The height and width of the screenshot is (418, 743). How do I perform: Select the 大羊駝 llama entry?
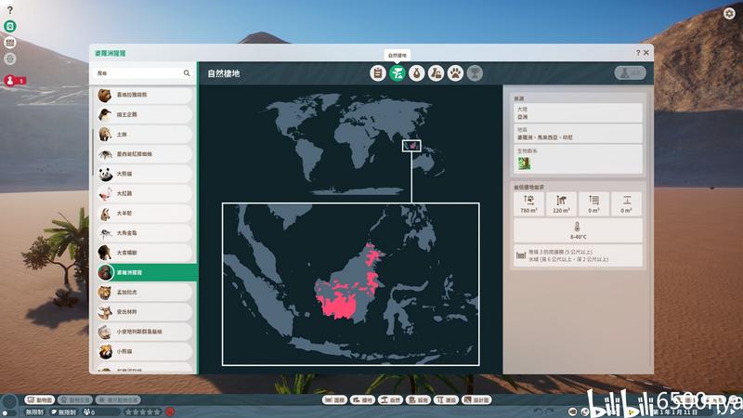144,214
